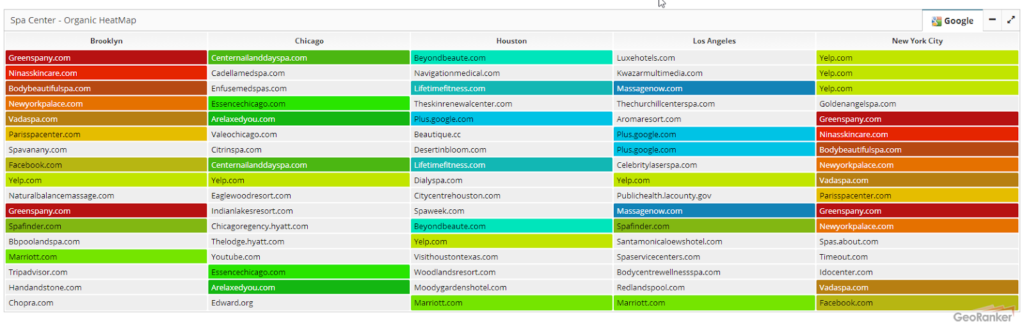Click the Santamonicaloewshotel.com cell
Image resolution: width=1024 pixels, height=332 pixels.
tap(714, 241)
